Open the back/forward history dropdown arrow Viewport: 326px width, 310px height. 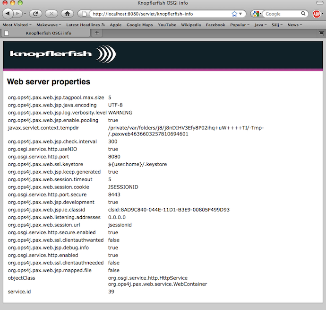25,14
